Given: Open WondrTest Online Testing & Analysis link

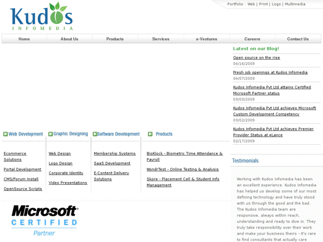Looking at the screenshot, I should click(183, 169).
